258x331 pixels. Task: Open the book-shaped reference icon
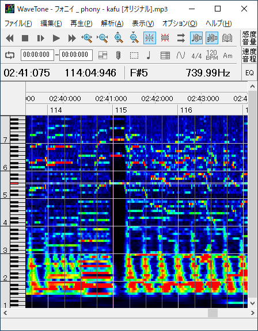pyautogui.click(x=227, y=38)
